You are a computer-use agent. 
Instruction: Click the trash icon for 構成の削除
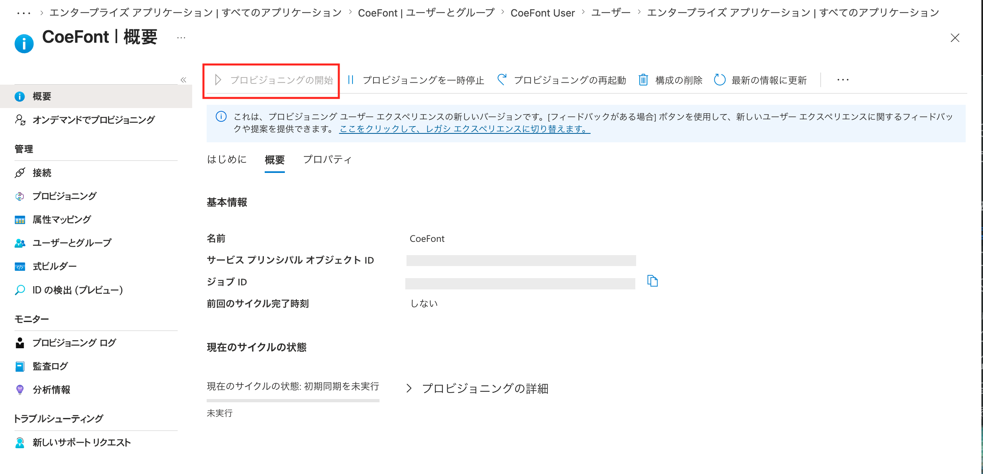point(643,80)
